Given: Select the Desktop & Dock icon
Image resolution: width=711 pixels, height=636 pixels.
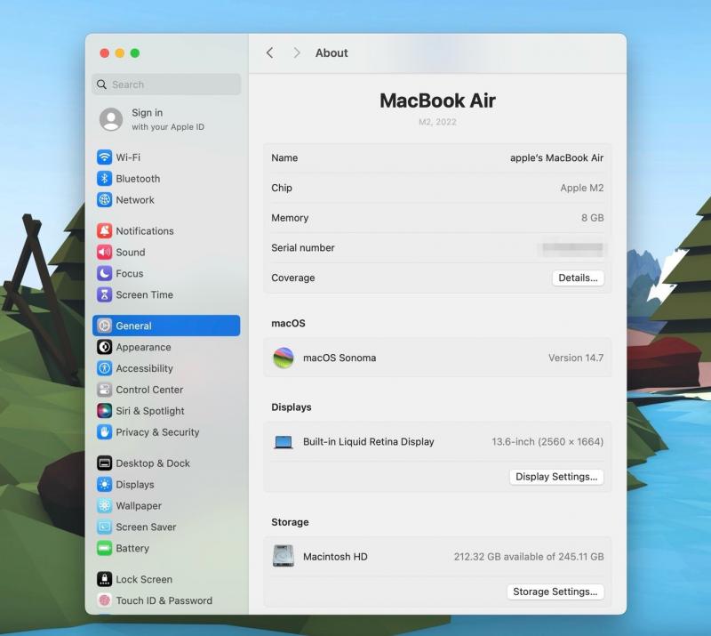Looking at the screenshot, I should tap(104, 463).
